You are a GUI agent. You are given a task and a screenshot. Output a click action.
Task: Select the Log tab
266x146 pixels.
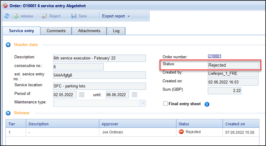pyautogui.click(x=116, y=31)
